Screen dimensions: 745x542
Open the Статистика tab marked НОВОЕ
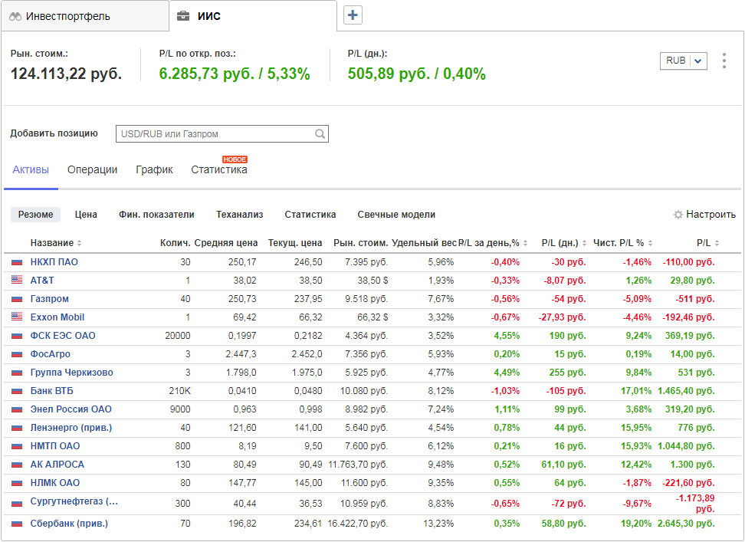219,169
